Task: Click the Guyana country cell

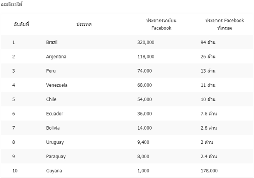Action: [54, 171]
